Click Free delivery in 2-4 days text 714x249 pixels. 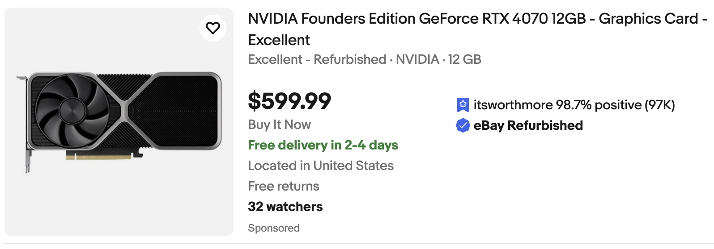[323, 145]
